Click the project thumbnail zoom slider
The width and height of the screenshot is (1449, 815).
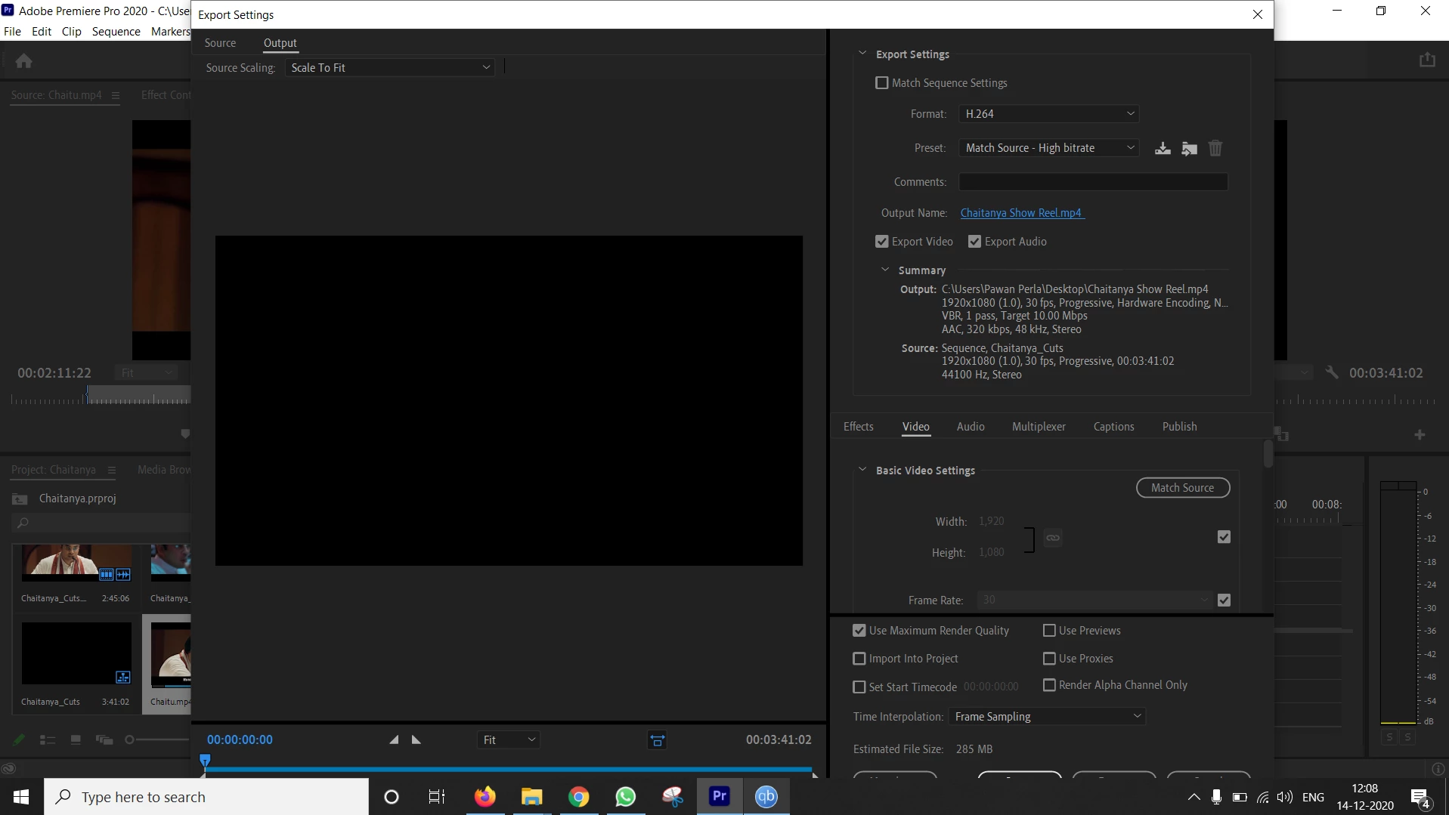click(x=157, y=740)
